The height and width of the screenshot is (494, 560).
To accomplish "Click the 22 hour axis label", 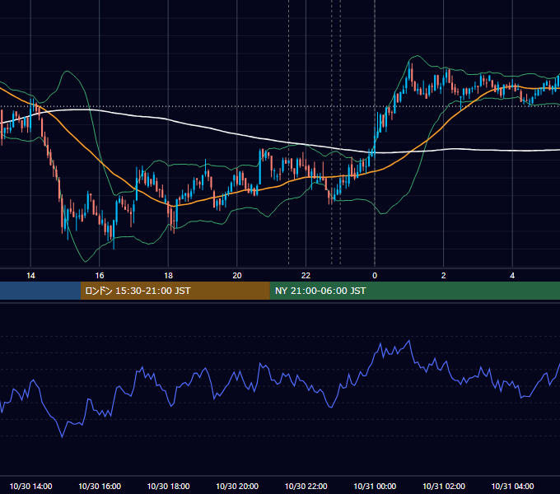I will coord(306,276).
